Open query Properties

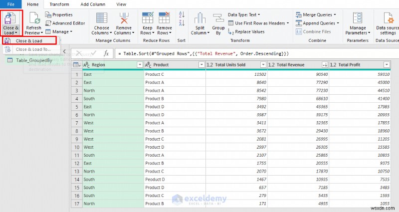pos(59,15)
